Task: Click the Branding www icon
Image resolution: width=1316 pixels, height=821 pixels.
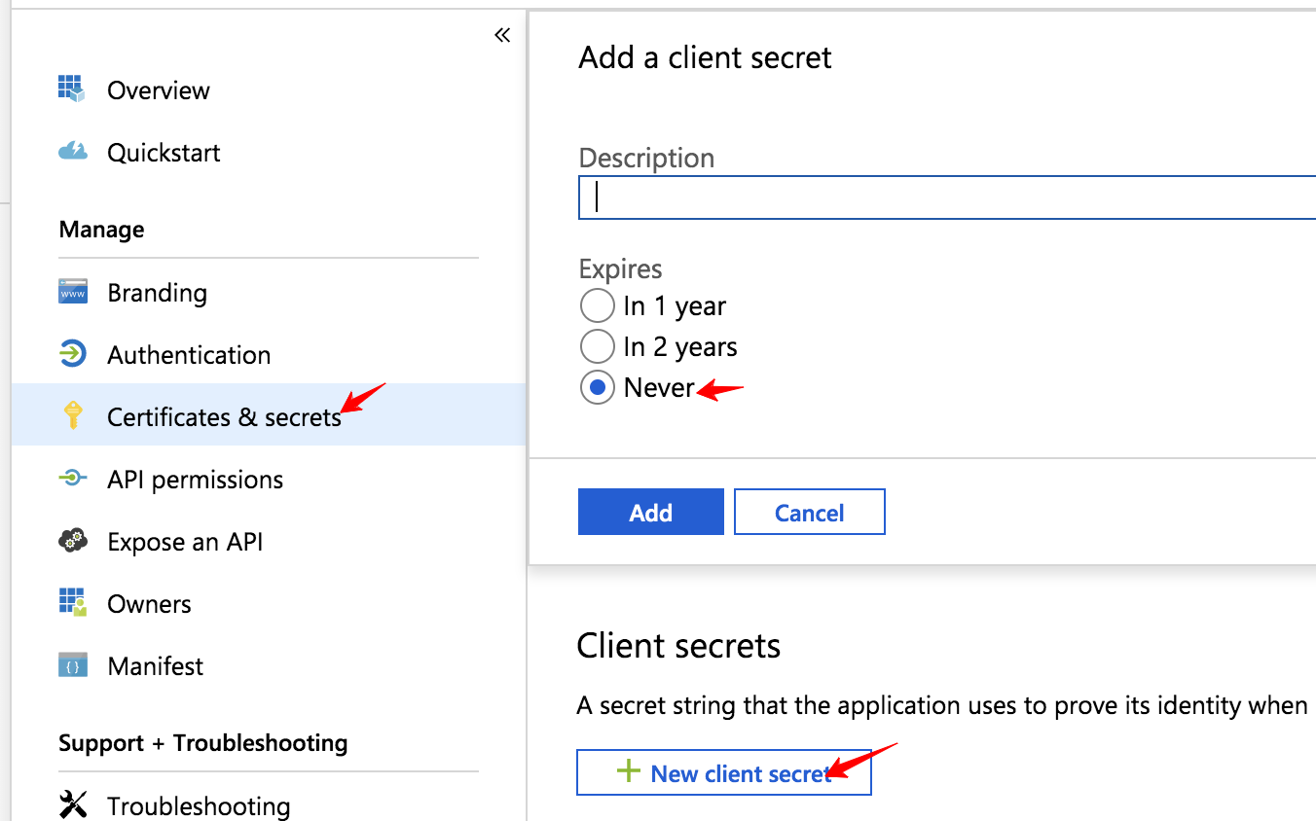Action: click(x=72, y=292)
